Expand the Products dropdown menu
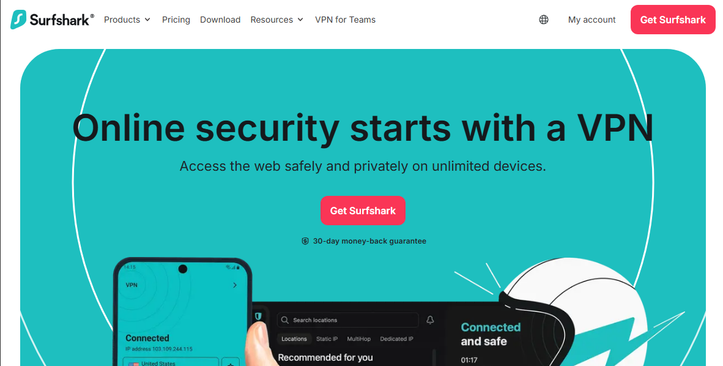 tap(127, 20)
